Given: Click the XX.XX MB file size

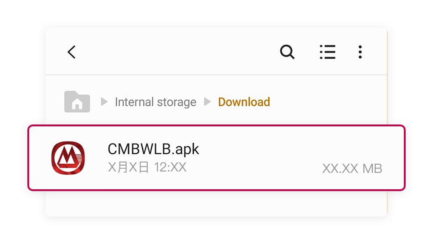Looking at the screenshot, I should (352, 168).
